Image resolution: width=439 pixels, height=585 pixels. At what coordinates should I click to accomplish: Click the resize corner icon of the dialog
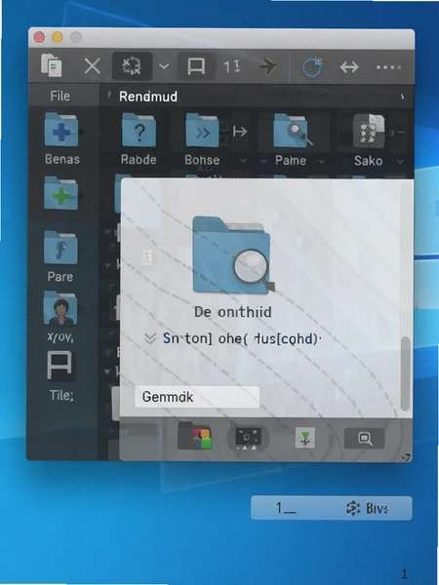pyautogui.click(x=407, y=457)
